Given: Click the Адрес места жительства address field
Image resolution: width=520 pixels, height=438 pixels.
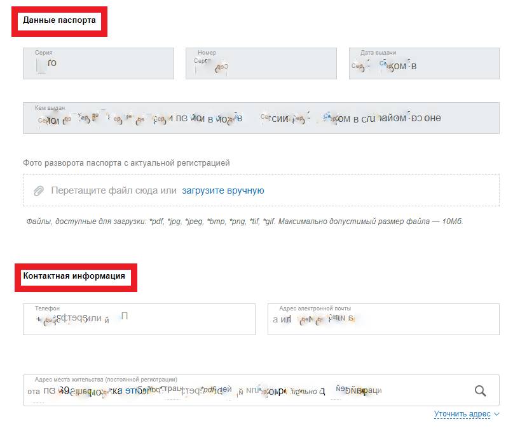Looking at the screenshot, I should [261, 390].
